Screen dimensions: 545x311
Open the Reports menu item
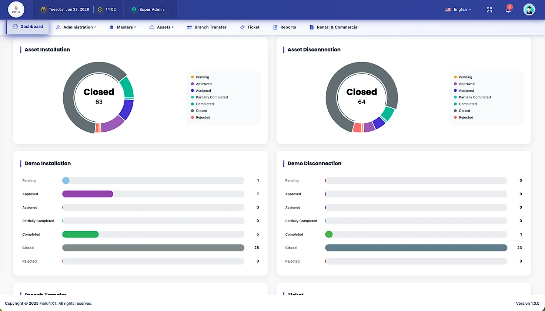tap(284, 27)
